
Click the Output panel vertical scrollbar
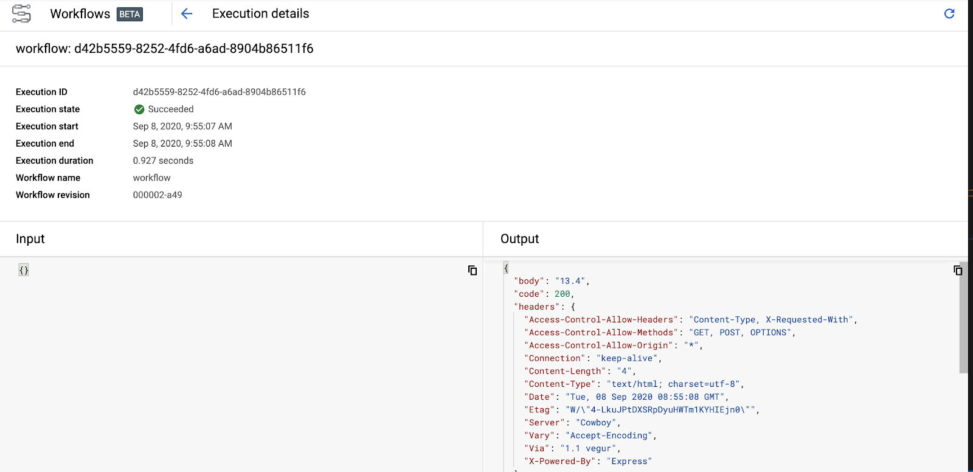coord(963,316)
